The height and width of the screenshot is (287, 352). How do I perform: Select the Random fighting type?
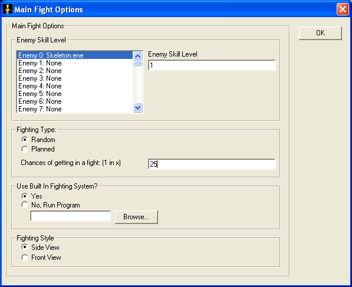pyautogui.click(x=25, y=140)
